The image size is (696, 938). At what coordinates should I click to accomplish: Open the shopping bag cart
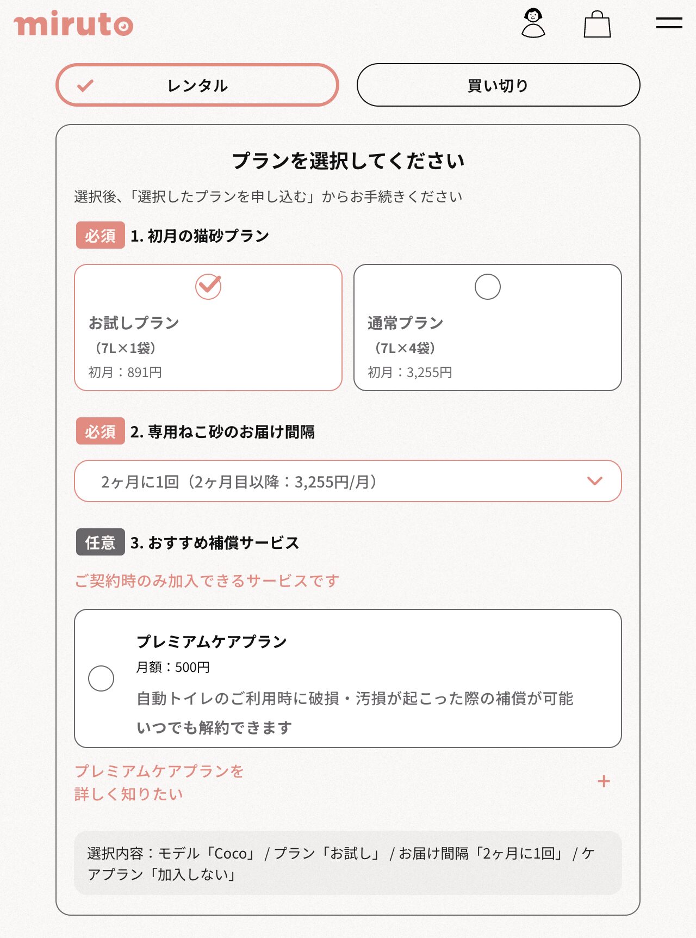597,24
